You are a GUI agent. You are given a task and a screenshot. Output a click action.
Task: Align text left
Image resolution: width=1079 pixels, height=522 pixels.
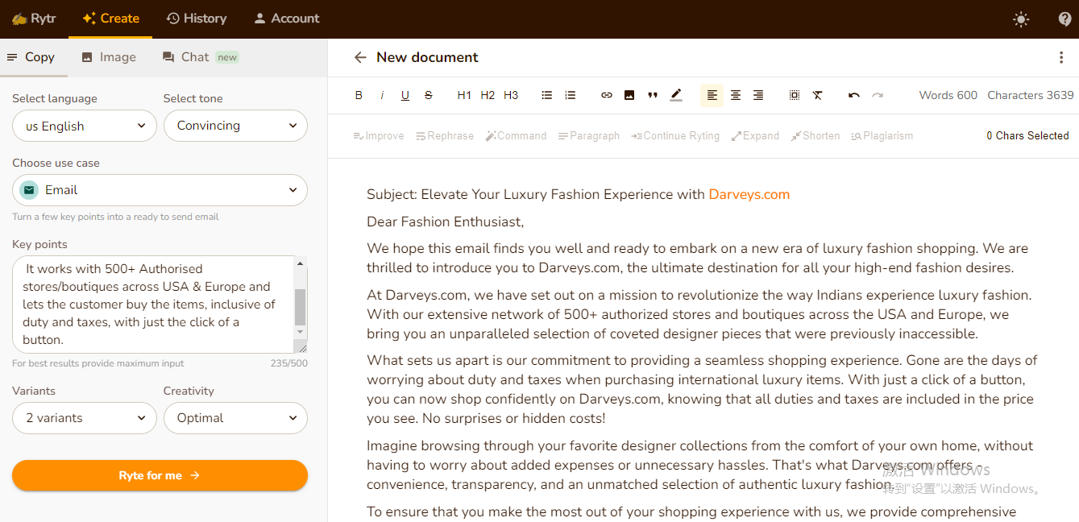tap(712, 95)
